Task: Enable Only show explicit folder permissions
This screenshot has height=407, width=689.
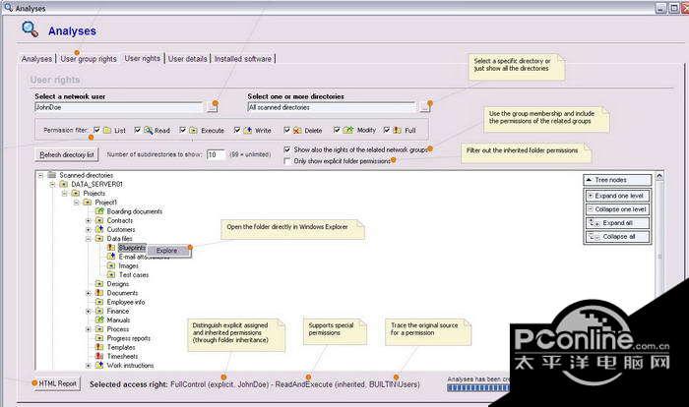Action: [287, 161]
